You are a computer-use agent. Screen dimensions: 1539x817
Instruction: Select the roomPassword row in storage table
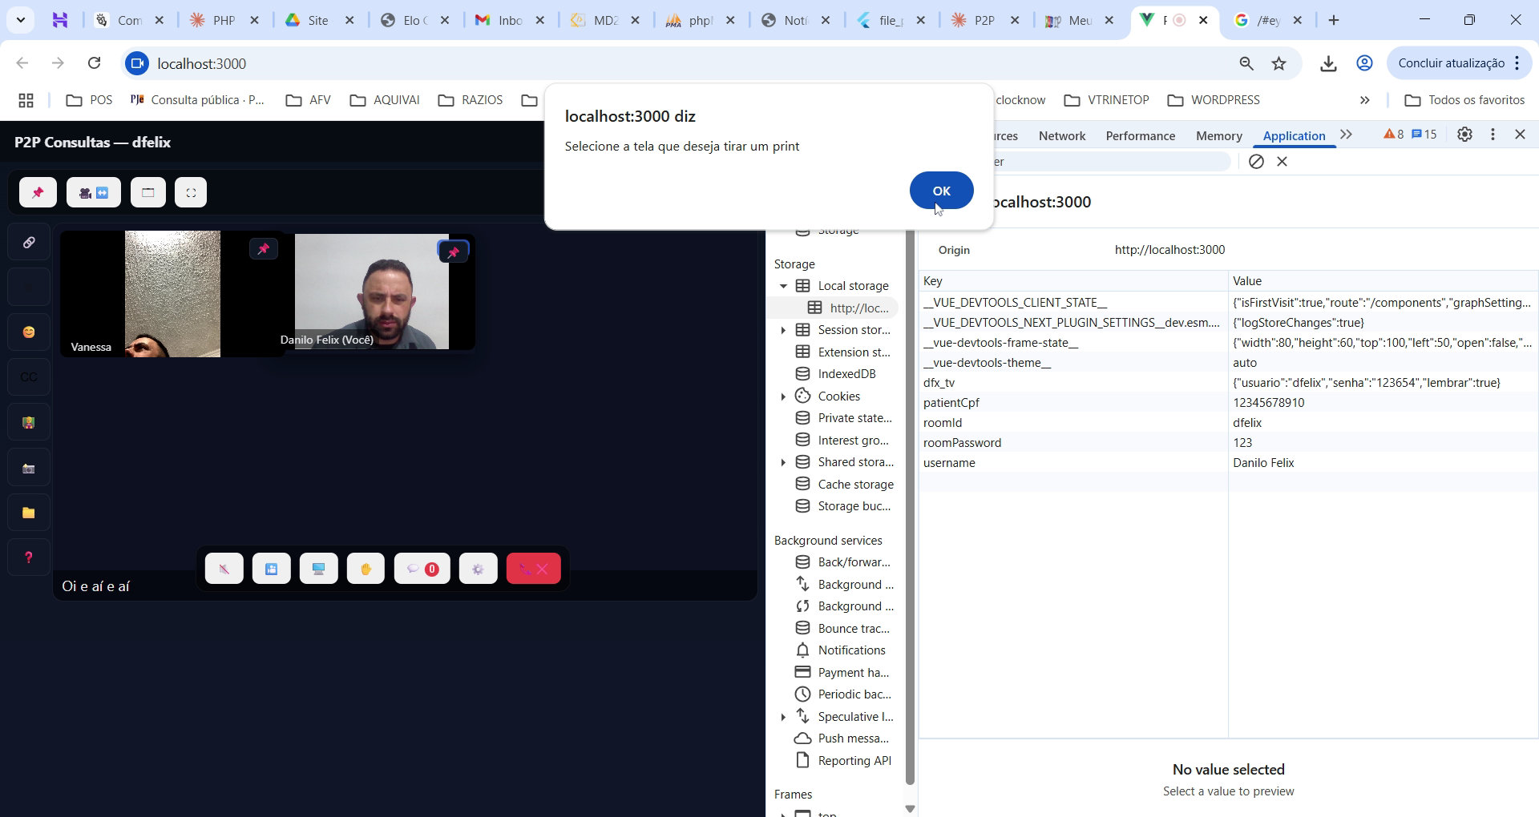pyautogui.click(x=962, y=443)
